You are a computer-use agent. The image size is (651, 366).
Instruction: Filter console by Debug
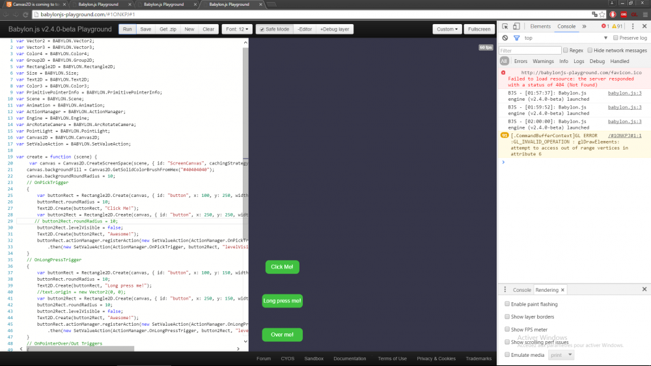[597, 61]
